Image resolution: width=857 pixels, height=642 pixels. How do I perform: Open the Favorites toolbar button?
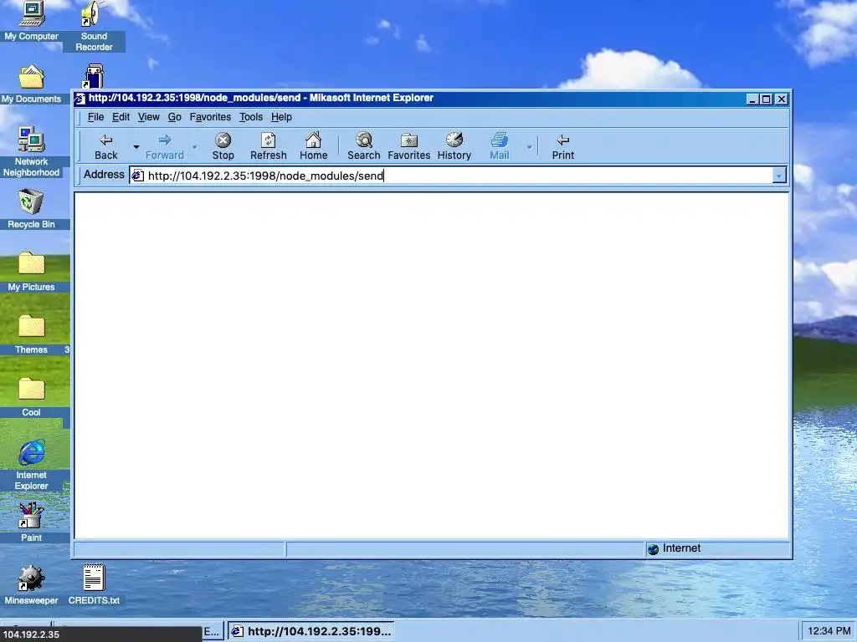tap(408, 146)
